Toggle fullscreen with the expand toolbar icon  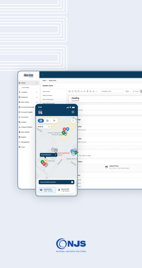coord(96,91)
